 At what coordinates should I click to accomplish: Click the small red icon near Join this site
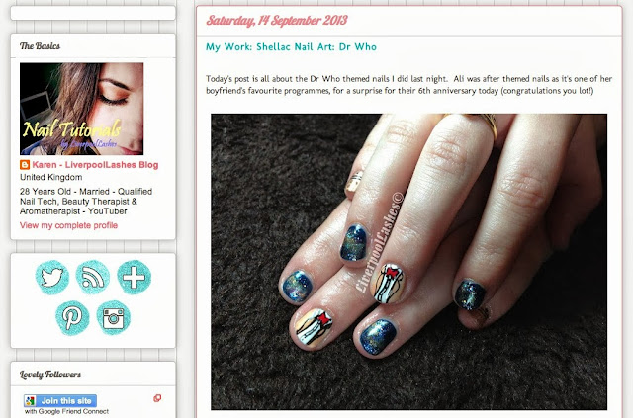tap(157, 398)
